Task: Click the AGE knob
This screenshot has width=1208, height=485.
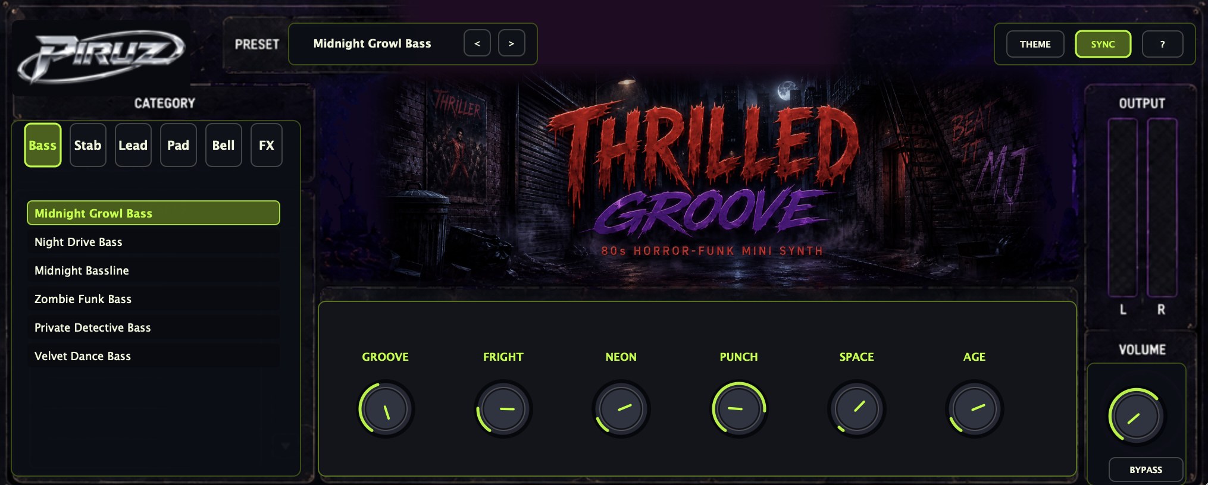Action: (975, 409)
